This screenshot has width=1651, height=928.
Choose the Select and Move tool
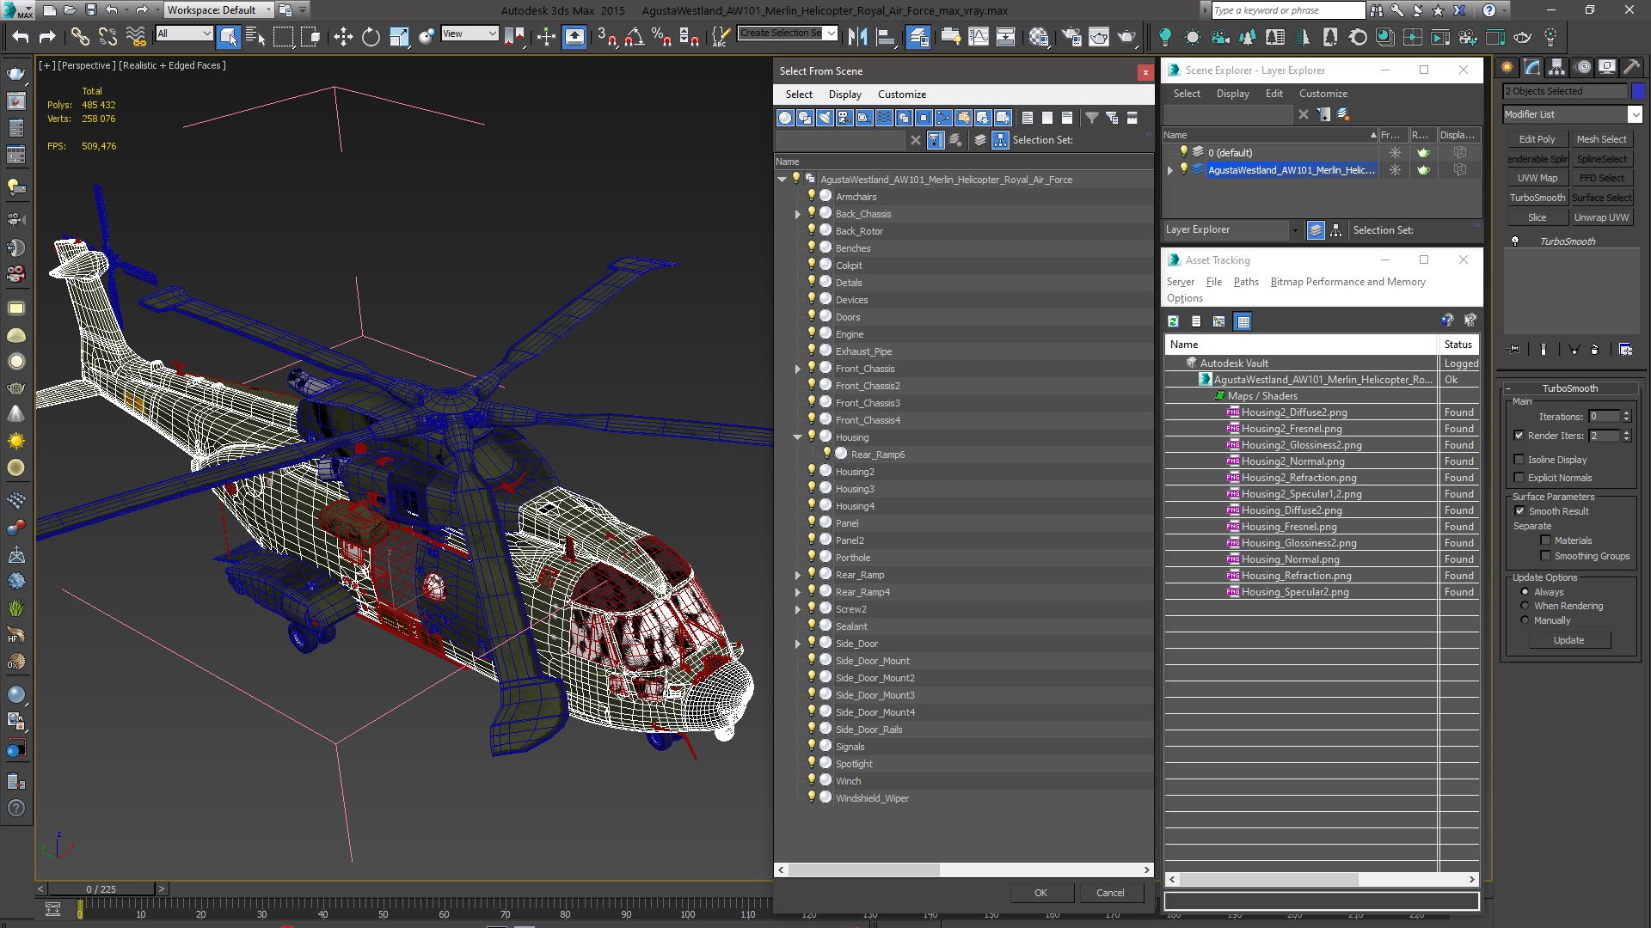[x=343, y=36]
